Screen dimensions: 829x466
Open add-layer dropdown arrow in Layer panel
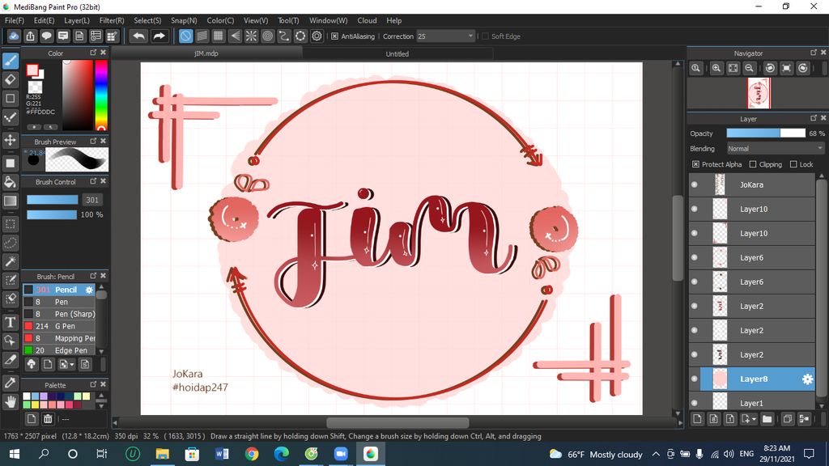pos(754,419)
